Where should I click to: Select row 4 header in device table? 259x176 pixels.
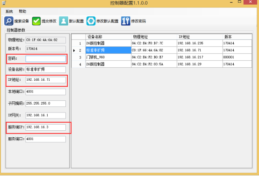point(79,64)
